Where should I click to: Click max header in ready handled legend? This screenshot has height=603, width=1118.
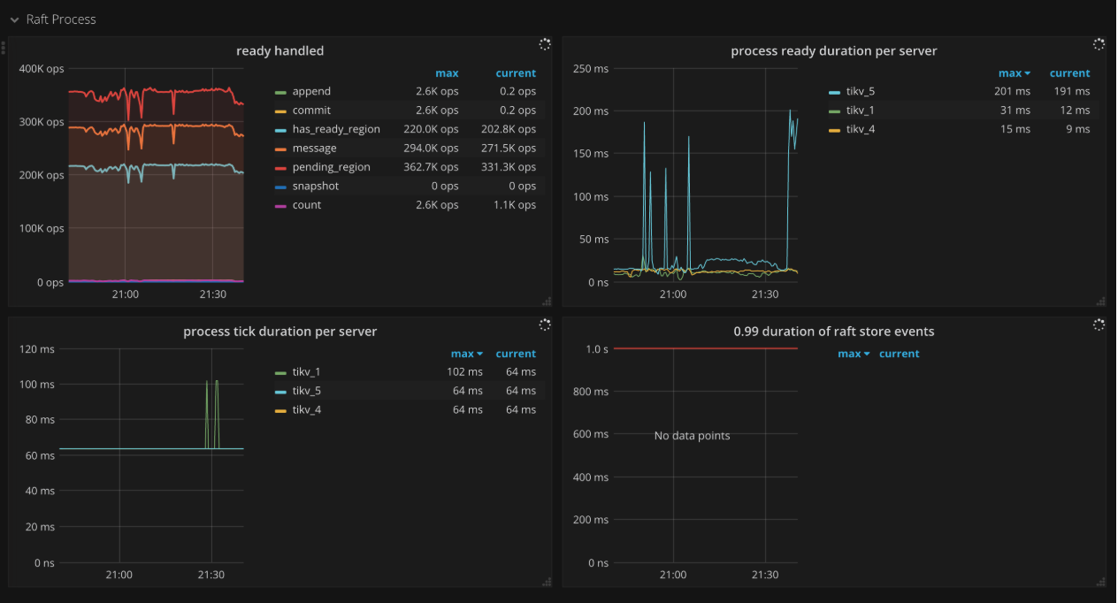(x=447, y=73)
